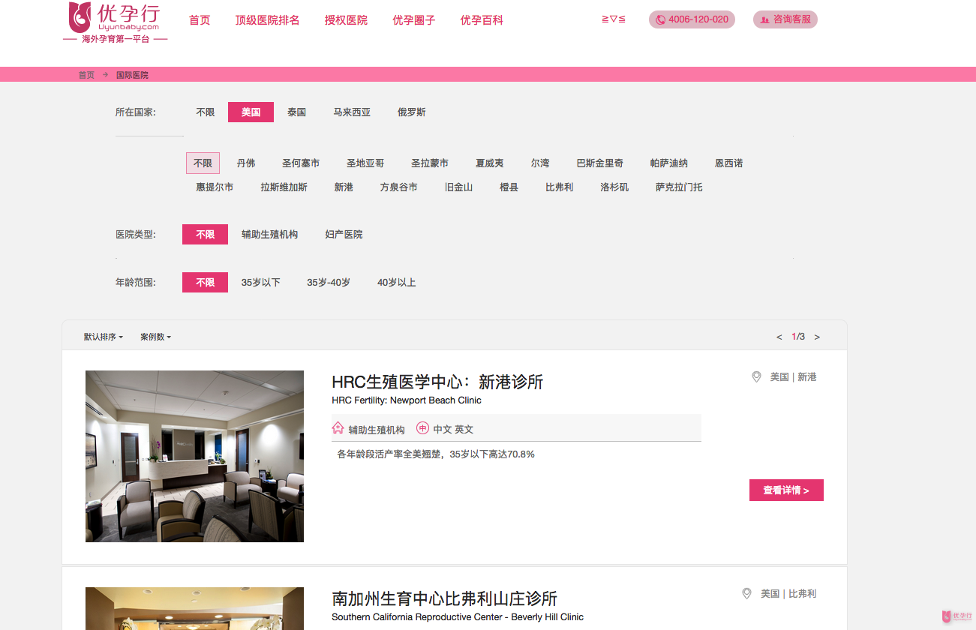Select 不限 for hospital type

pos(205,235)
